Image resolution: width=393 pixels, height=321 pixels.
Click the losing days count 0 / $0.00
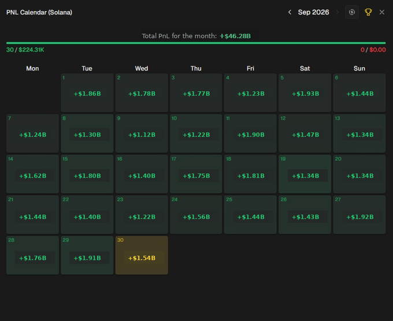coord(373,50)
